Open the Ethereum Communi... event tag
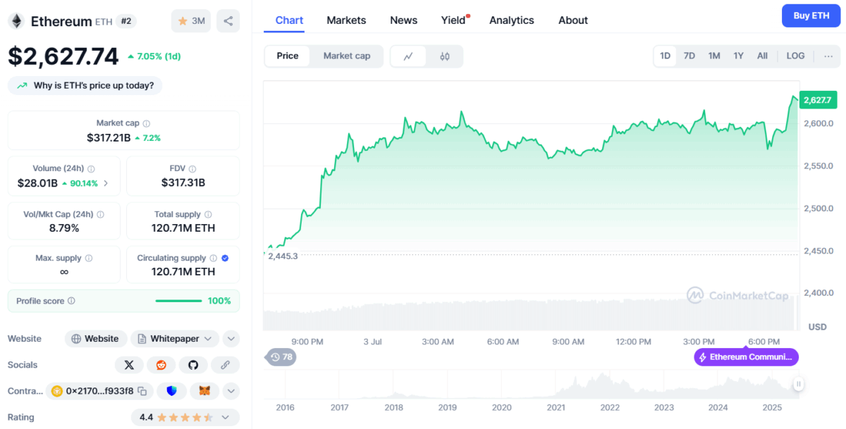 point(746,357)
